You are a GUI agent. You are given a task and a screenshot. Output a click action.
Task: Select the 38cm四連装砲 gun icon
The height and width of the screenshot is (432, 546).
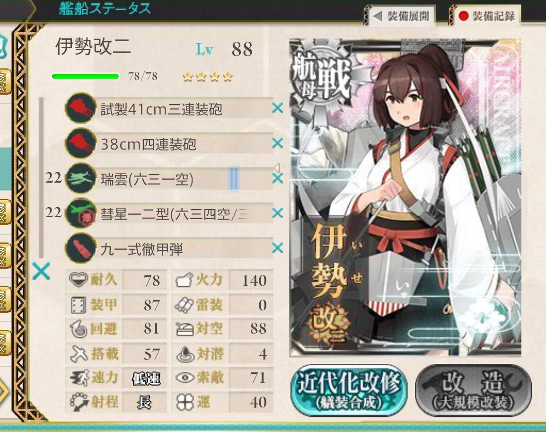[x=80, y=143]
